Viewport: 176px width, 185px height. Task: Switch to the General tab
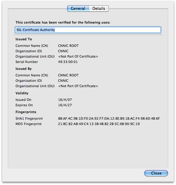(78, 8)
